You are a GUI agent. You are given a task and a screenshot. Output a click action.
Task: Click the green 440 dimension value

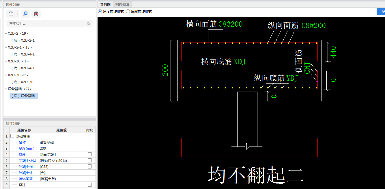coord(333,52)
